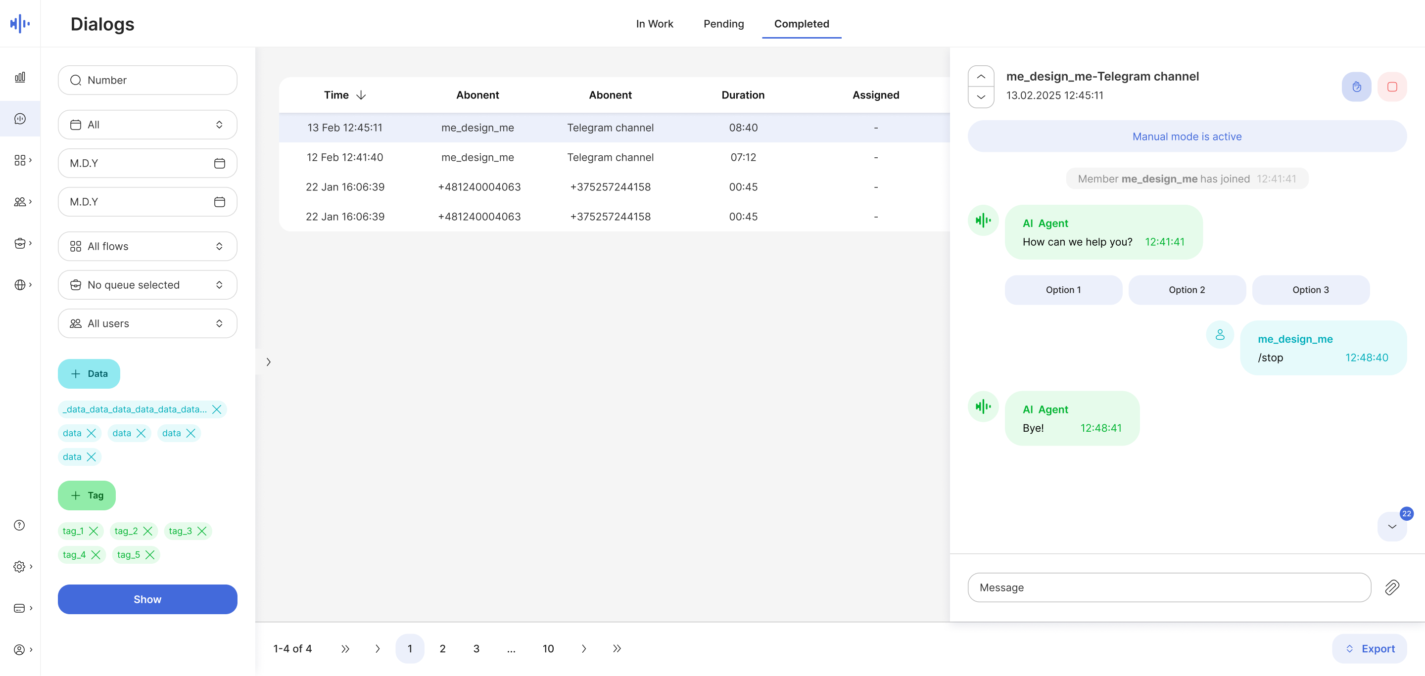Screen dimensions: 1425x676
Task: Click the blue Show button
Action: pyautogui.click(x=147, y=599)
